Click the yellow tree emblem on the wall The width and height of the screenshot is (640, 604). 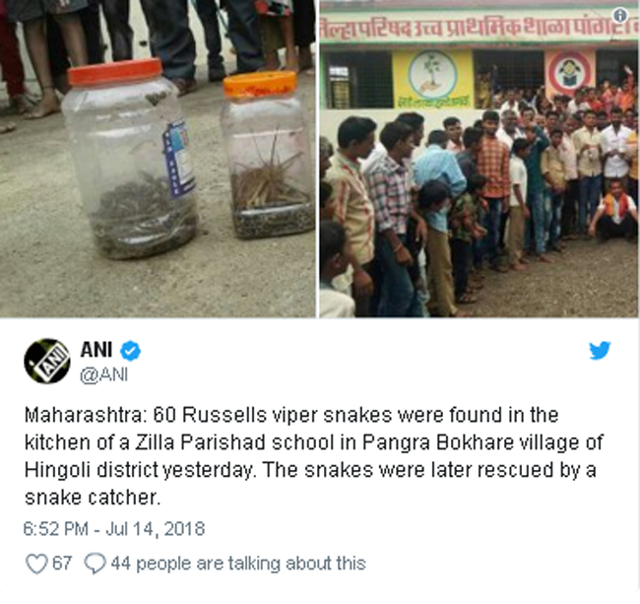click(432, 79)
